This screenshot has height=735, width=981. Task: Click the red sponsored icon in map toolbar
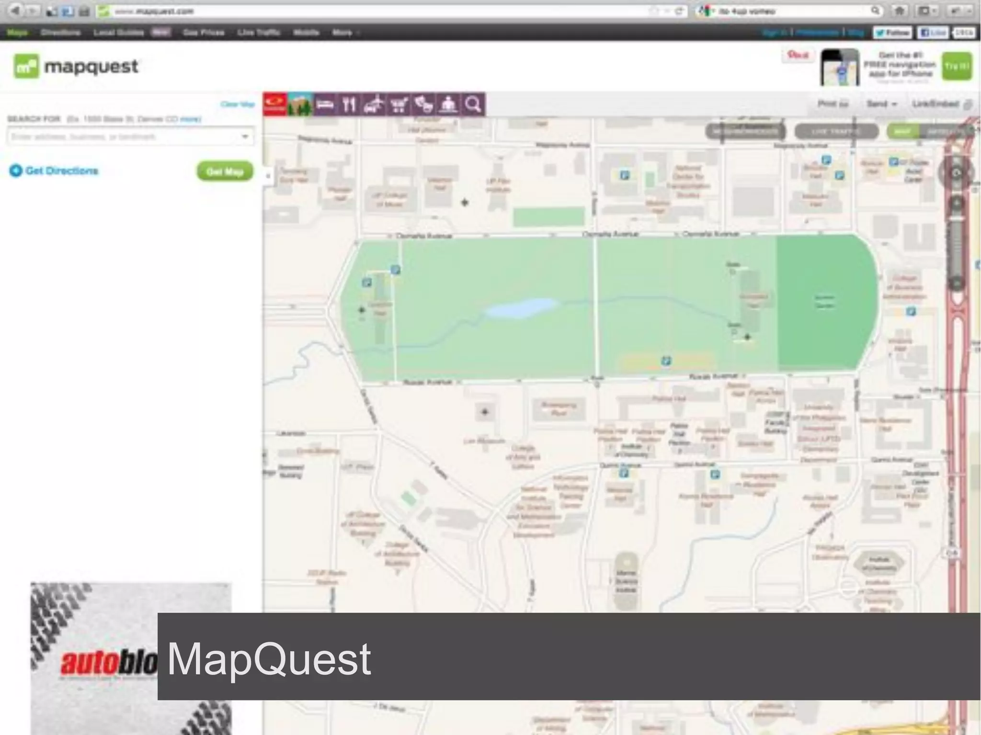click(x=275, y=104)
